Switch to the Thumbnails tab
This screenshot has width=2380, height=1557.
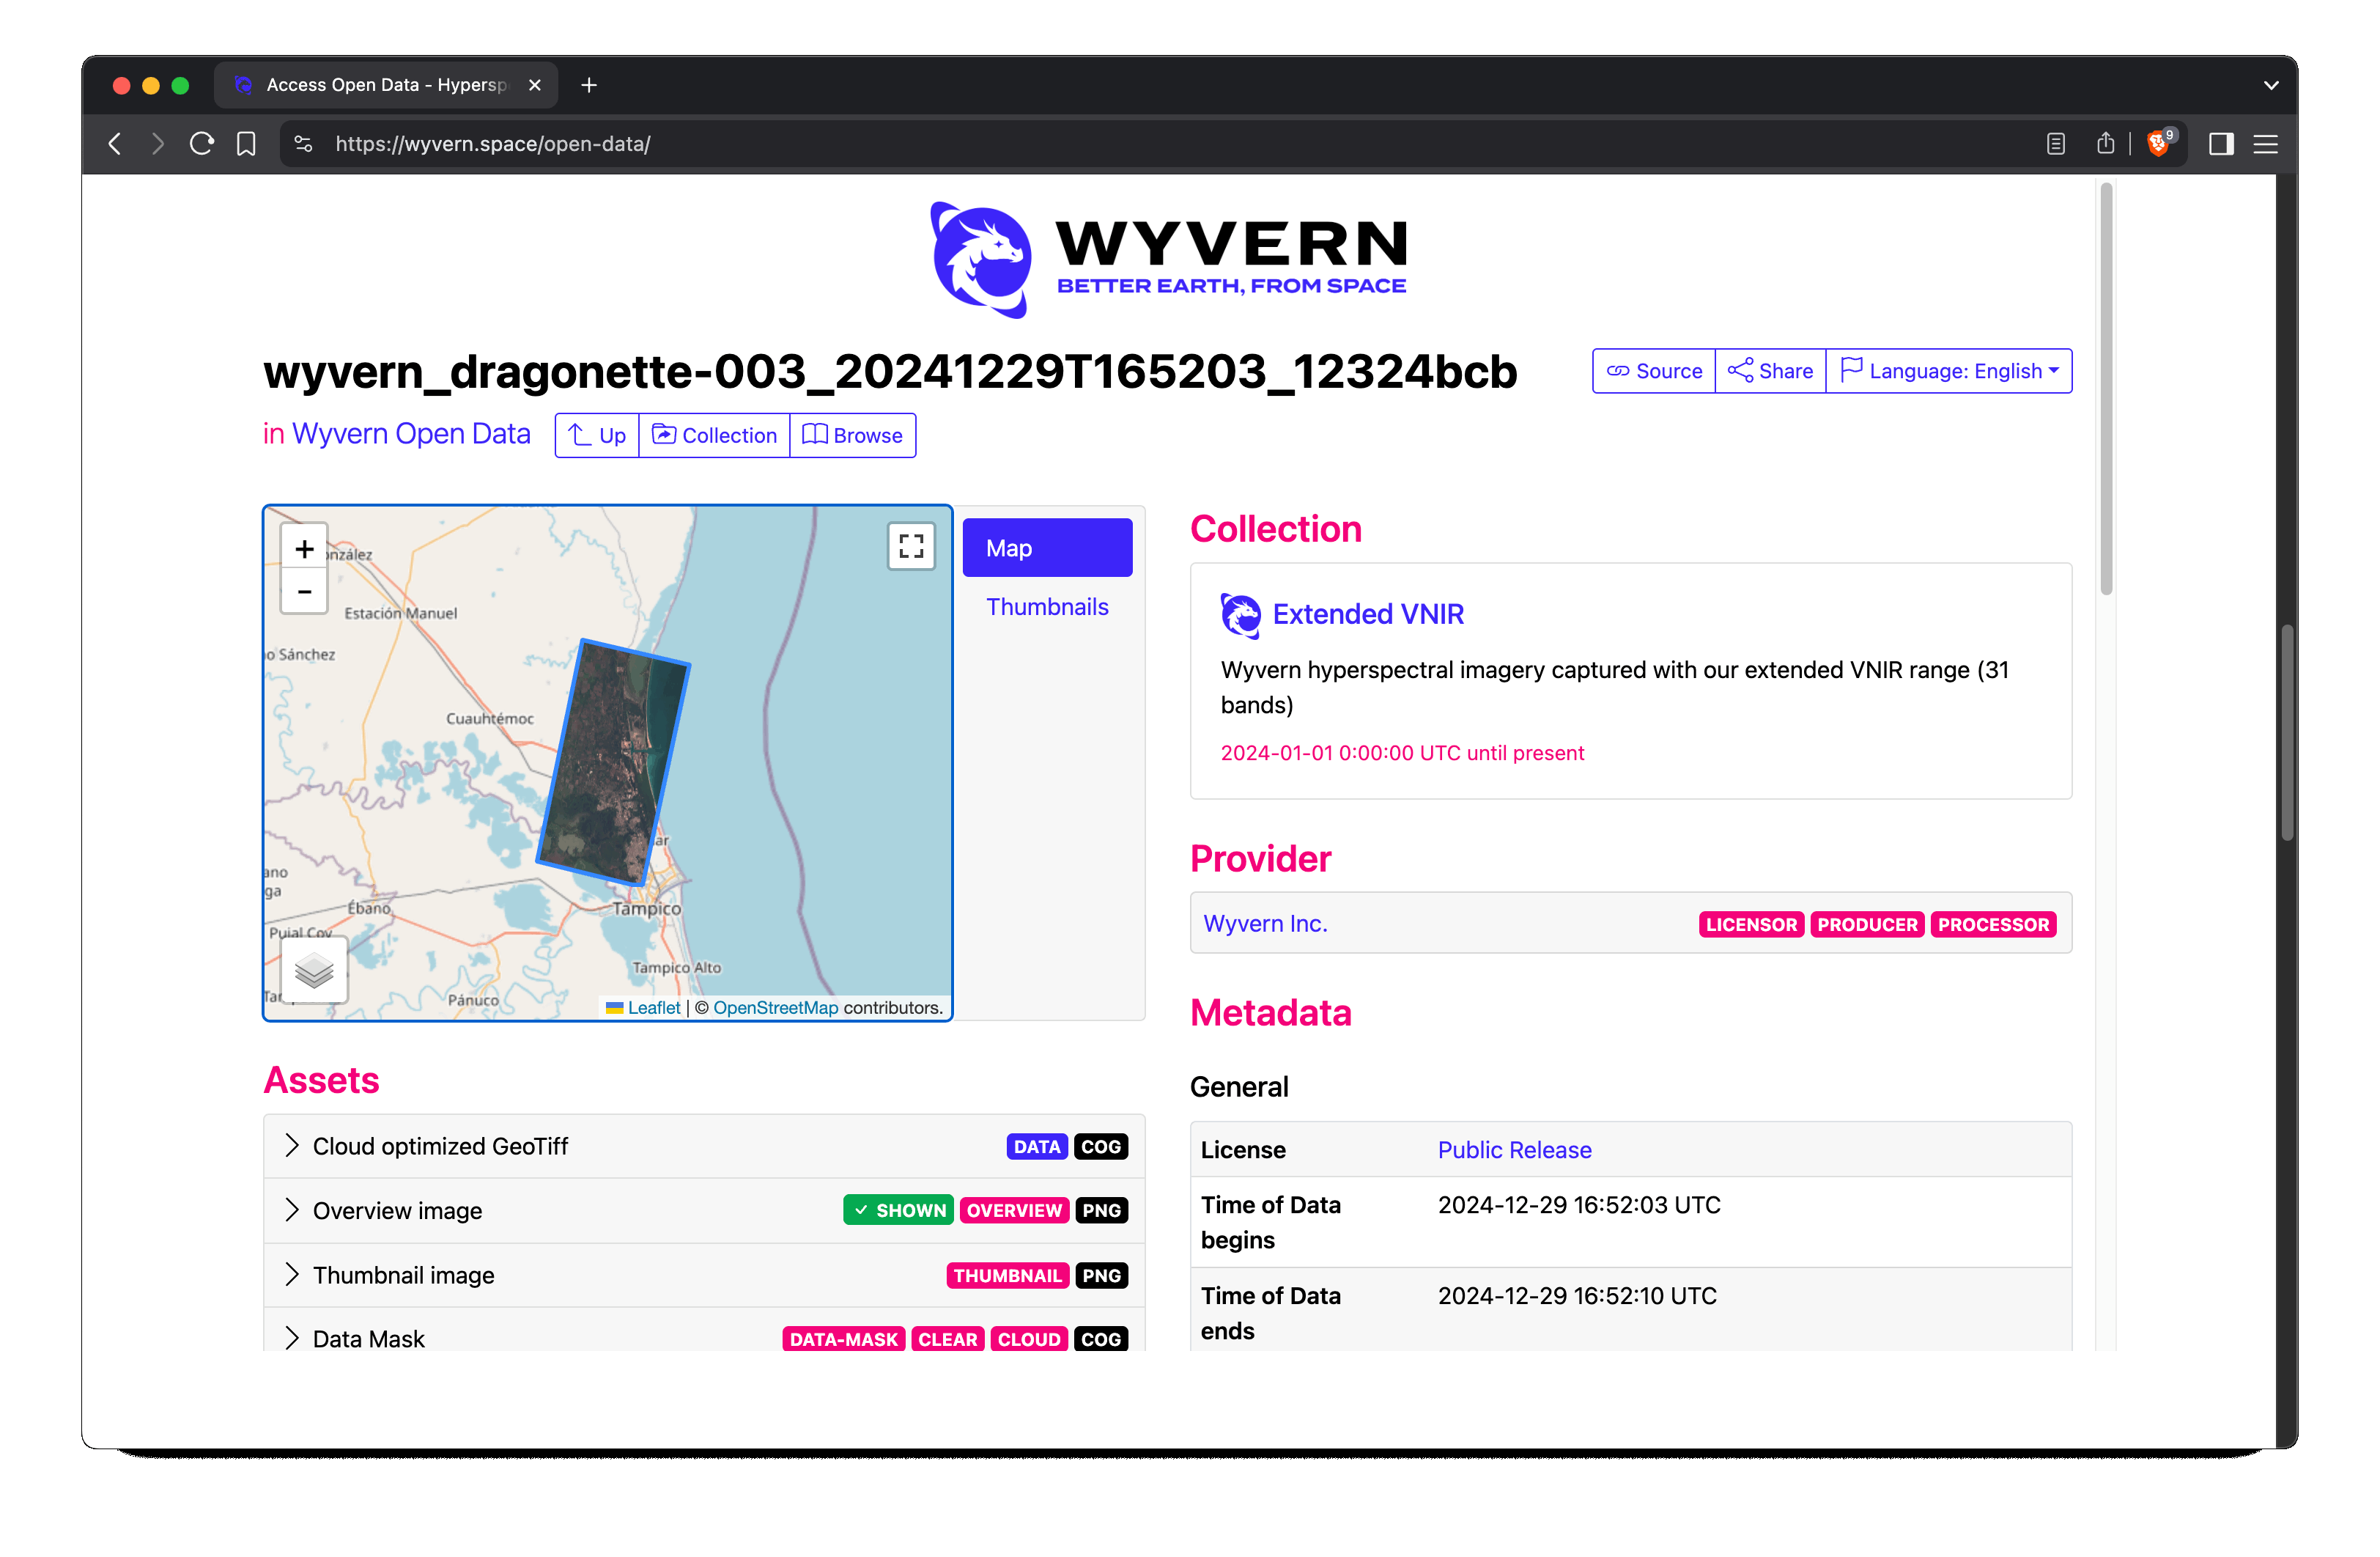(x=1046, y=606)
